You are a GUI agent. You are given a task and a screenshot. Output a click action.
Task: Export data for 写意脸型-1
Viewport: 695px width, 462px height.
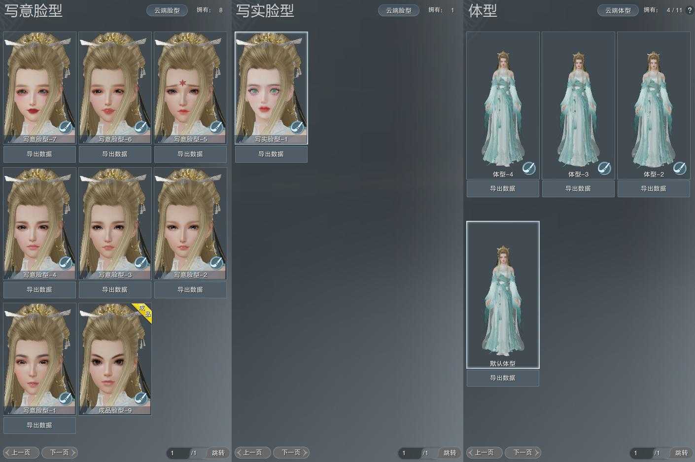click(39, 426)
